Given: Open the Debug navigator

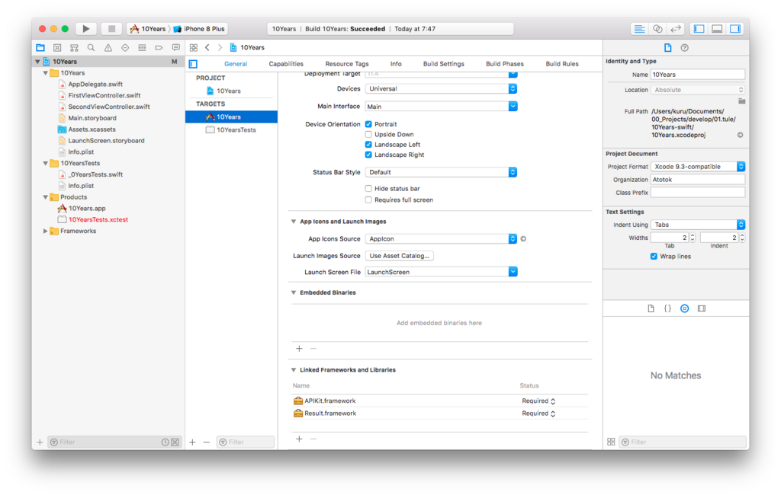Looking at the screenshot, I should pyautogui.click(x=142, y=48).
